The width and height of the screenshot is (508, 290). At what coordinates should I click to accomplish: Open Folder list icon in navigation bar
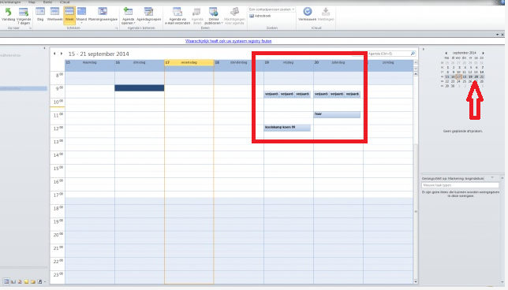33,282
